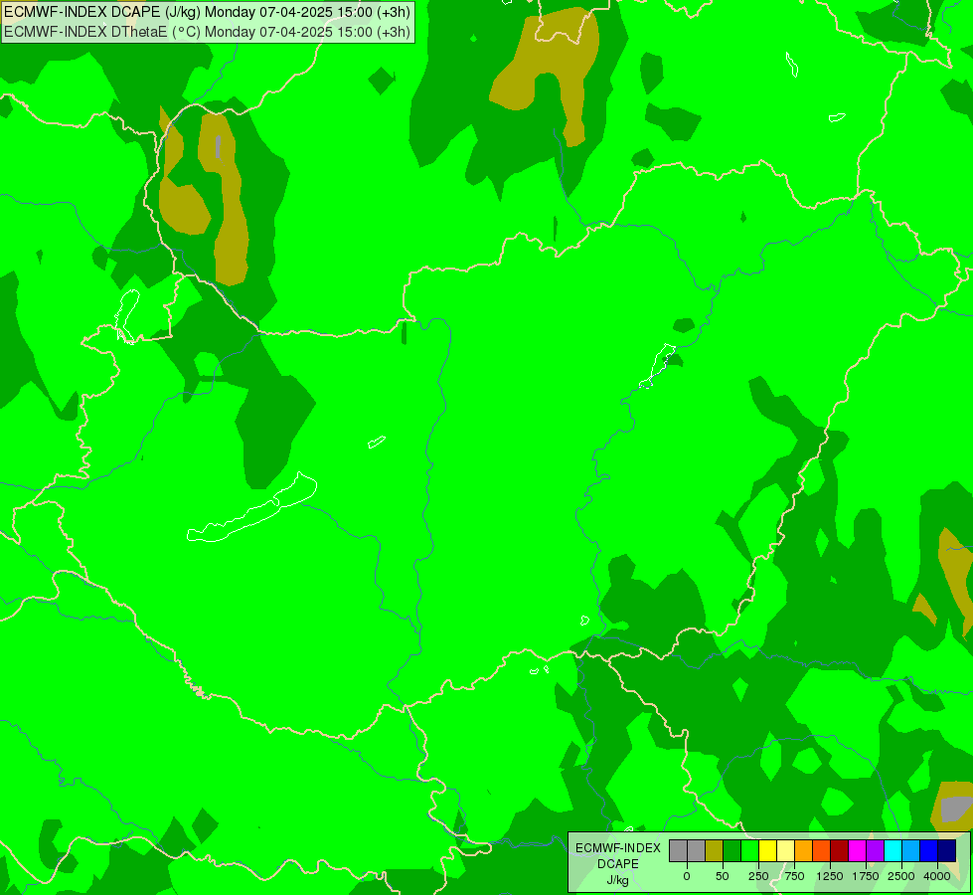Click the DThetaE title line at top
The image size is (973, 895).
coord(207,31)
